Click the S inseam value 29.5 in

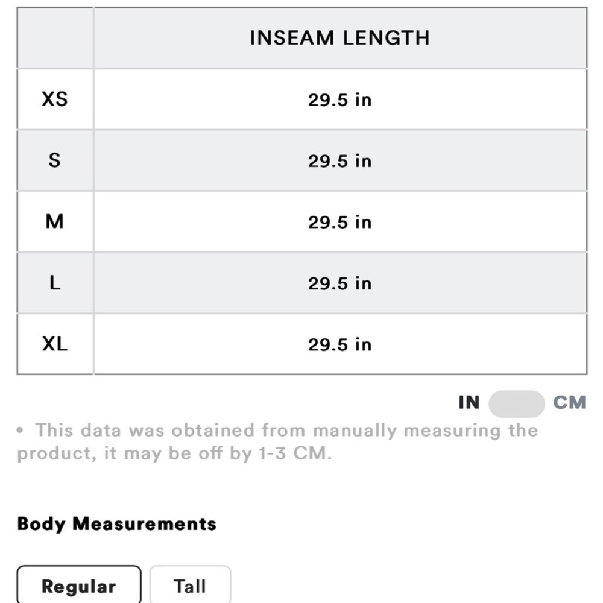click(x=340, y=161)
